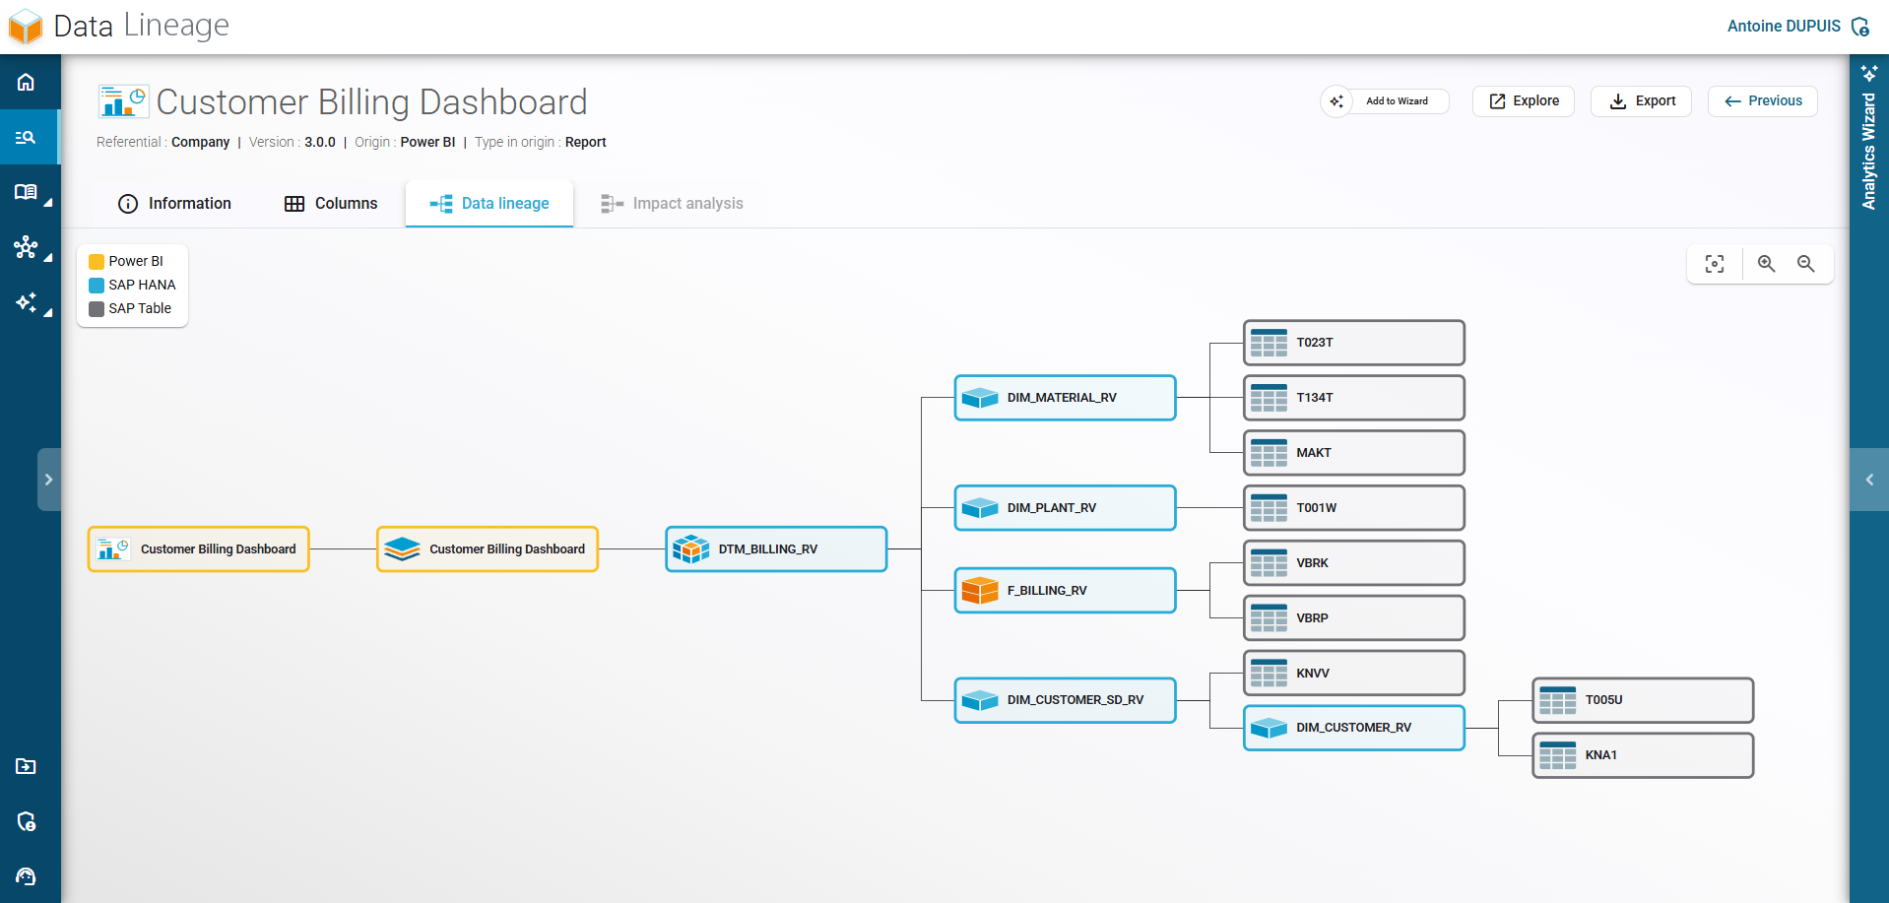Click the Explore button
The height and width of the screenshot is (903, 1889).
pos(1524,101)
